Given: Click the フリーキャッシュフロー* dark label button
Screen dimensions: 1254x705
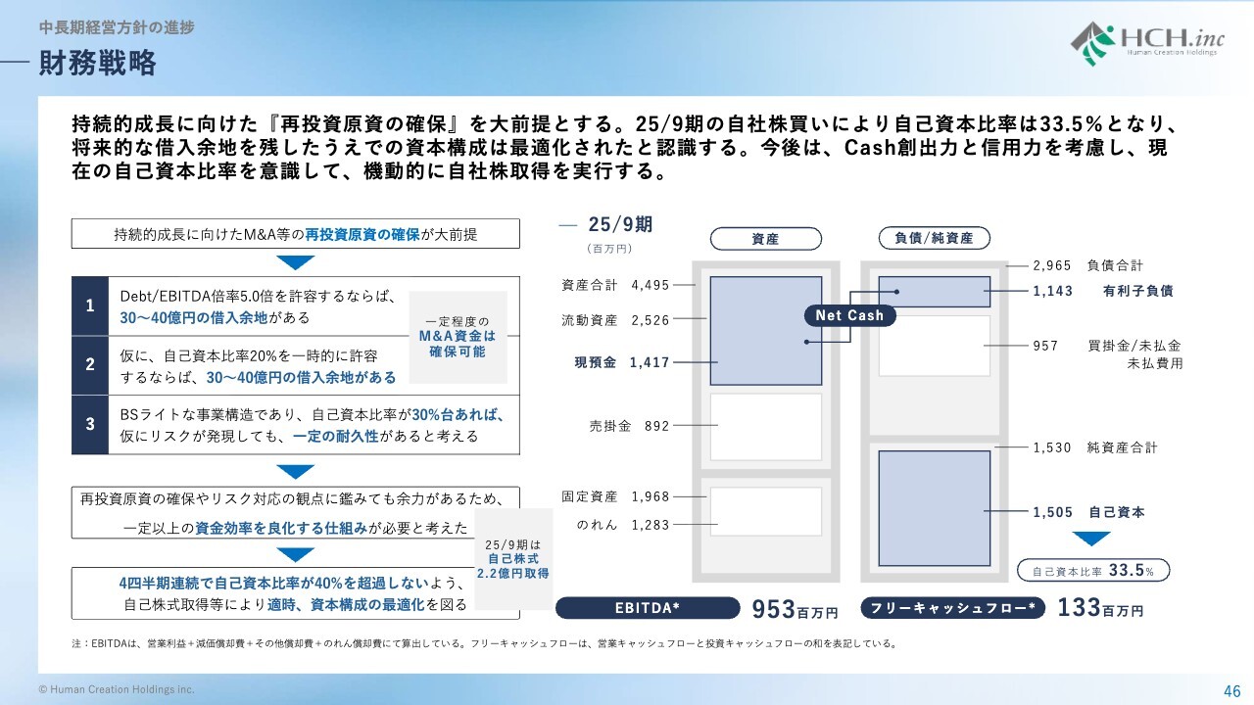Looking at the screenshot, I should [x=952, y=608].
